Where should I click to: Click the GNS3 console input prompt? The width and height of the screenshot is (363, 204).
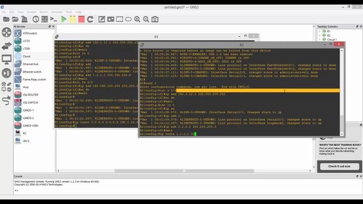(16, 190)
